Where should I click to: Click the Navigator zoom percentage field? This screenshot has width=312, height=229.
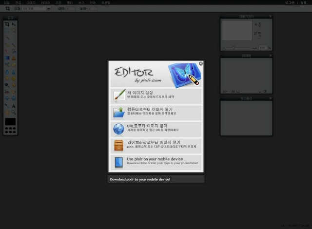tap(263, 48)
